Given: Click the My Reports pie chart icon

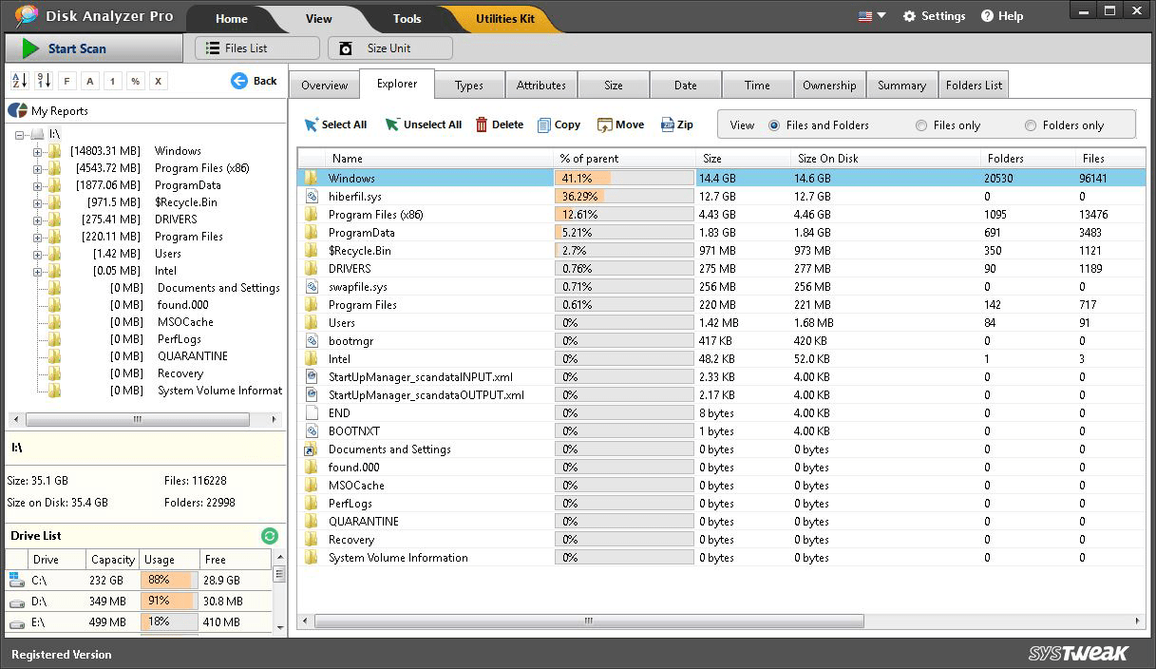Looking at the screenshot, I should tap(17, 110).
